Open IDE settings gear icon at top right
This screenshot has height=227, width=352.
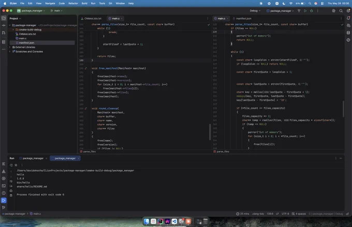(x=348, y=11)
